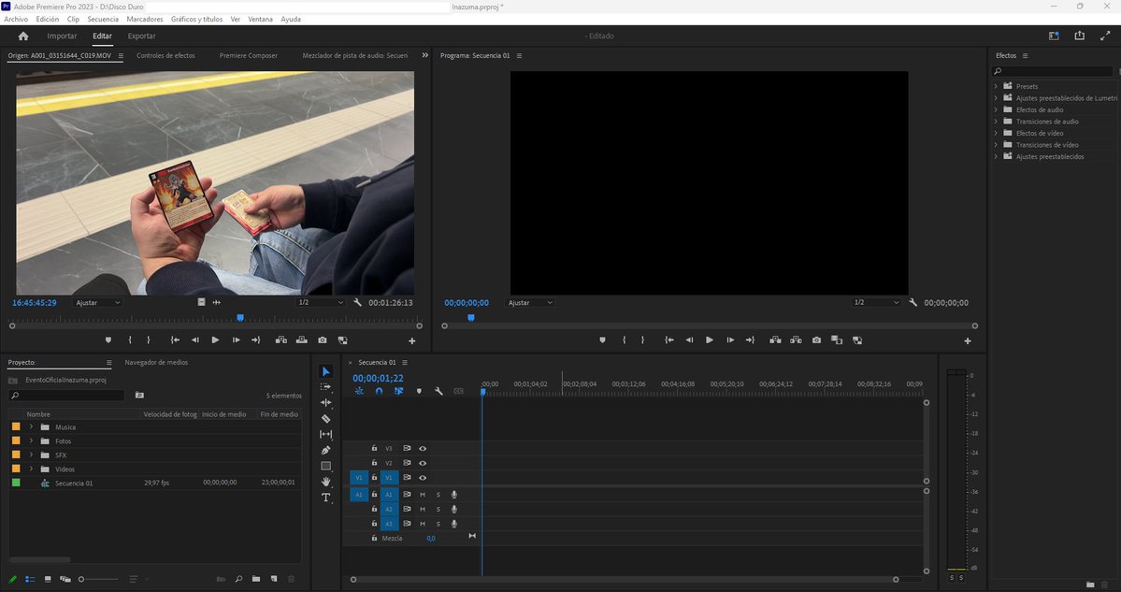Select the Razor tool
The height and width of the screenshot is (592, 1121).
tap(326, 419)
